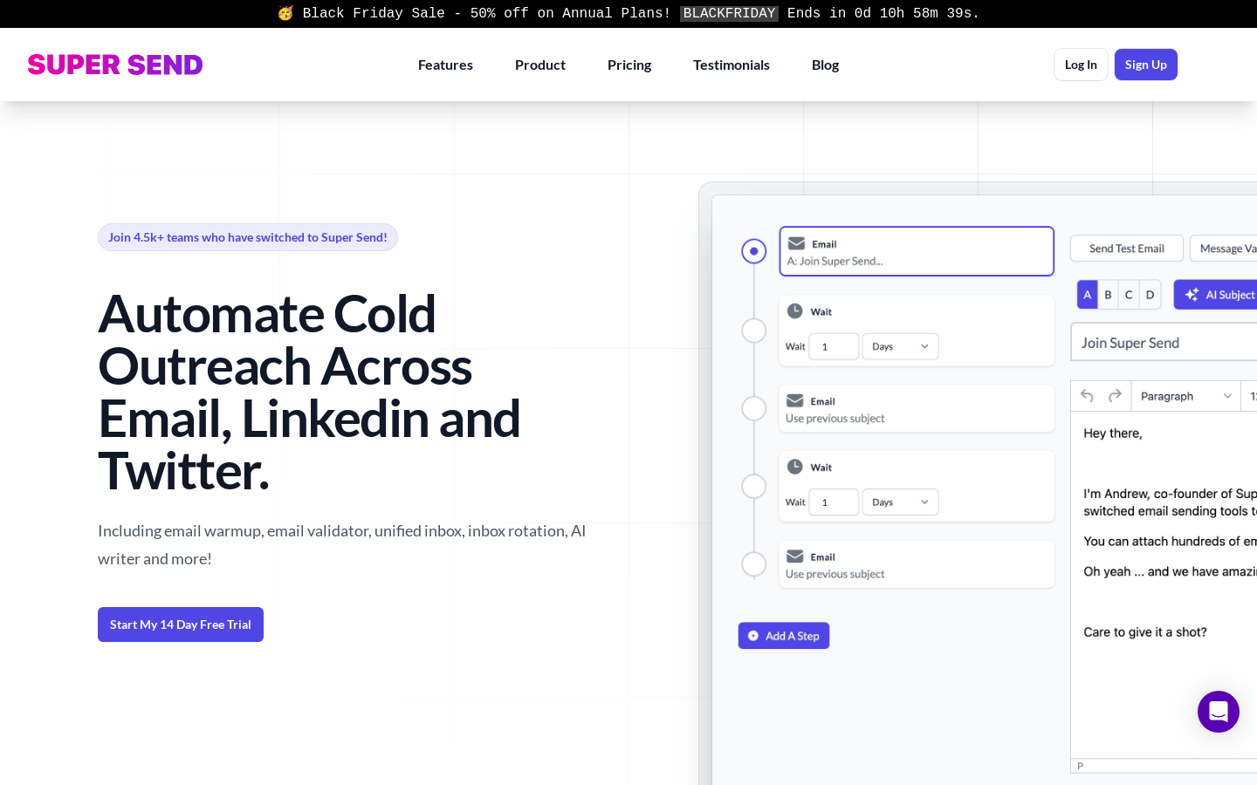Click the sparkle icon on AI Subject button

[x=1192, y=295]
